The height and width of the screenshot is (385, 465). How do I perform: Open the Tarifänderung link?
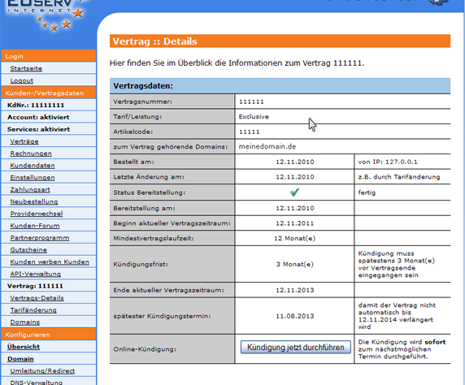(33, 310)
